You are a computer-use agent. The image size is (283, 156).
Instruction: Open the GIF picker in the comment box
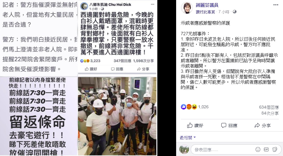(266, 149)
